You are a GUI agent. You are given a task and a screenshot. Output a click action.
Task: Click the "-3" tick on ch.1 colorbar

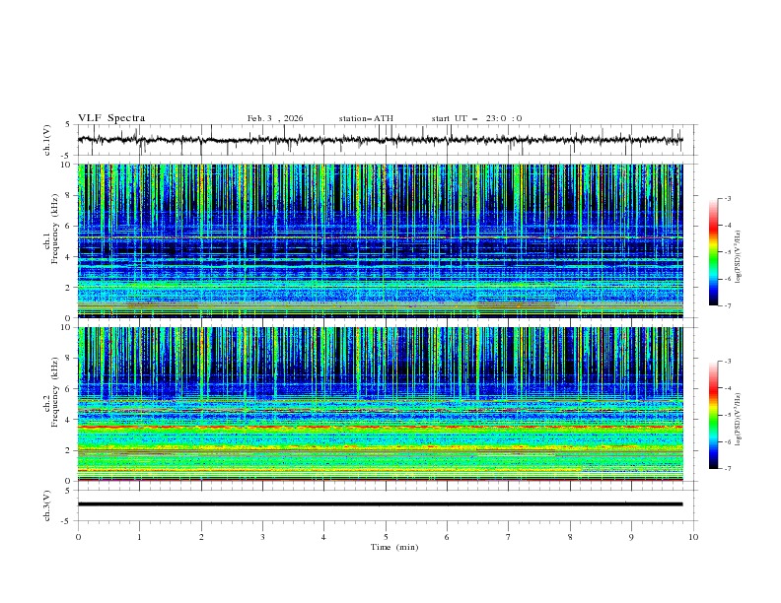[x=727, y=198]
